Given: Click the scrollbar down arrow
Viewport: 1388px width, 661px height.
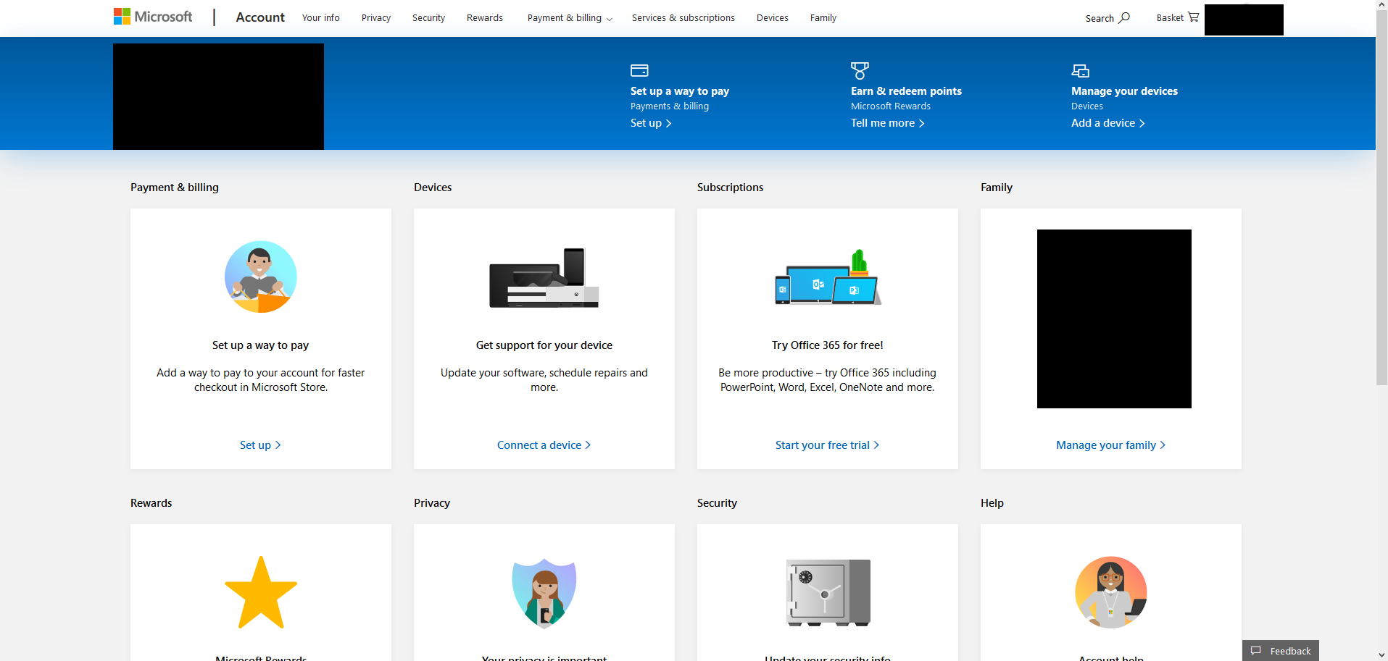Looking at the screenshot, I should click(x=1381, y=655).
